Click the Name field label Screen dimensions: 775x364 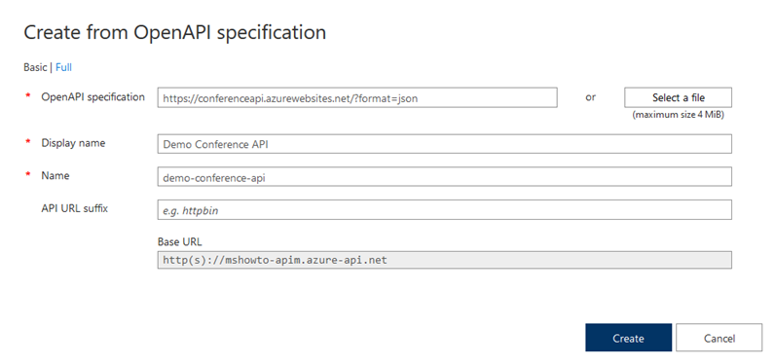pyautogui.click(x=55, y=175)
